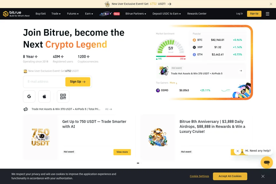Image resolution: width=276 pixels, height=184 pixels.
Task: Sign up with Google icon
Action: point(29,97)
